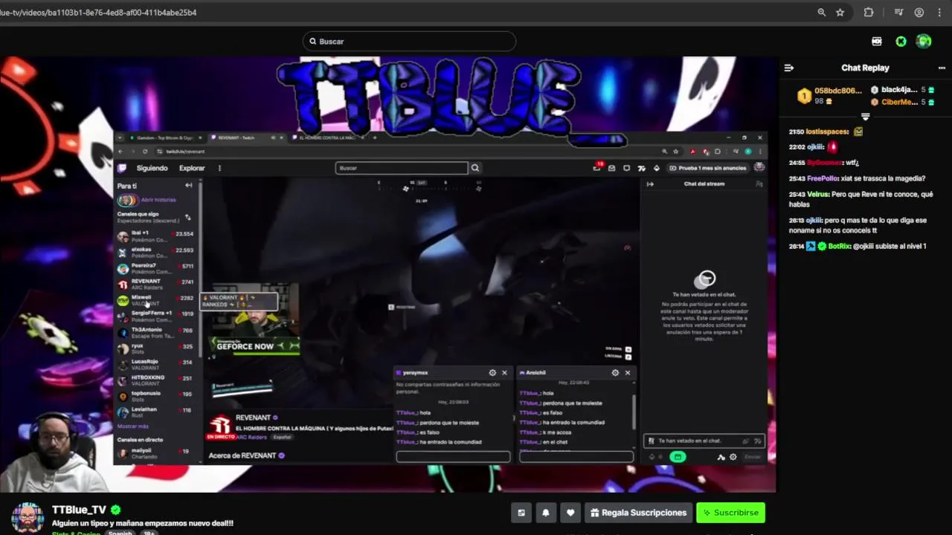Select the elxokas channel in sidebar
Image resolution: width=952 pixels, height=535 pixels.
click(155, 253)
